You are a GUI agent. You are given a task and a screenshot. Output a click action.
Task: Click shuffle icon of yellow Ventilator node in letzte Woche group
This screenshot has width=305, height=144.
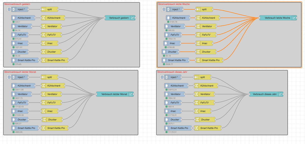pyautogui.click(x=198, y=26)
